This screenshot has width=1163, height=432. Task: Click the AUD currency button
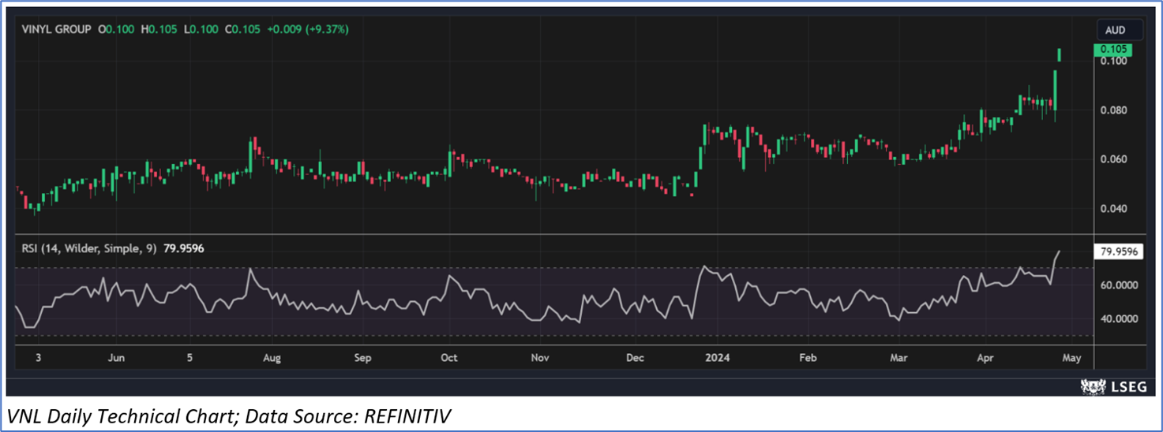[1120, 30]
